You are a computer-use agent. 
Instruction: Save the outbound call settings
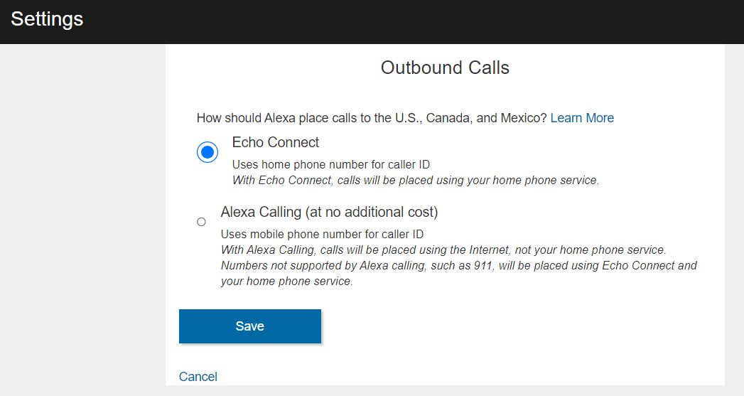(x=250, y=326)
